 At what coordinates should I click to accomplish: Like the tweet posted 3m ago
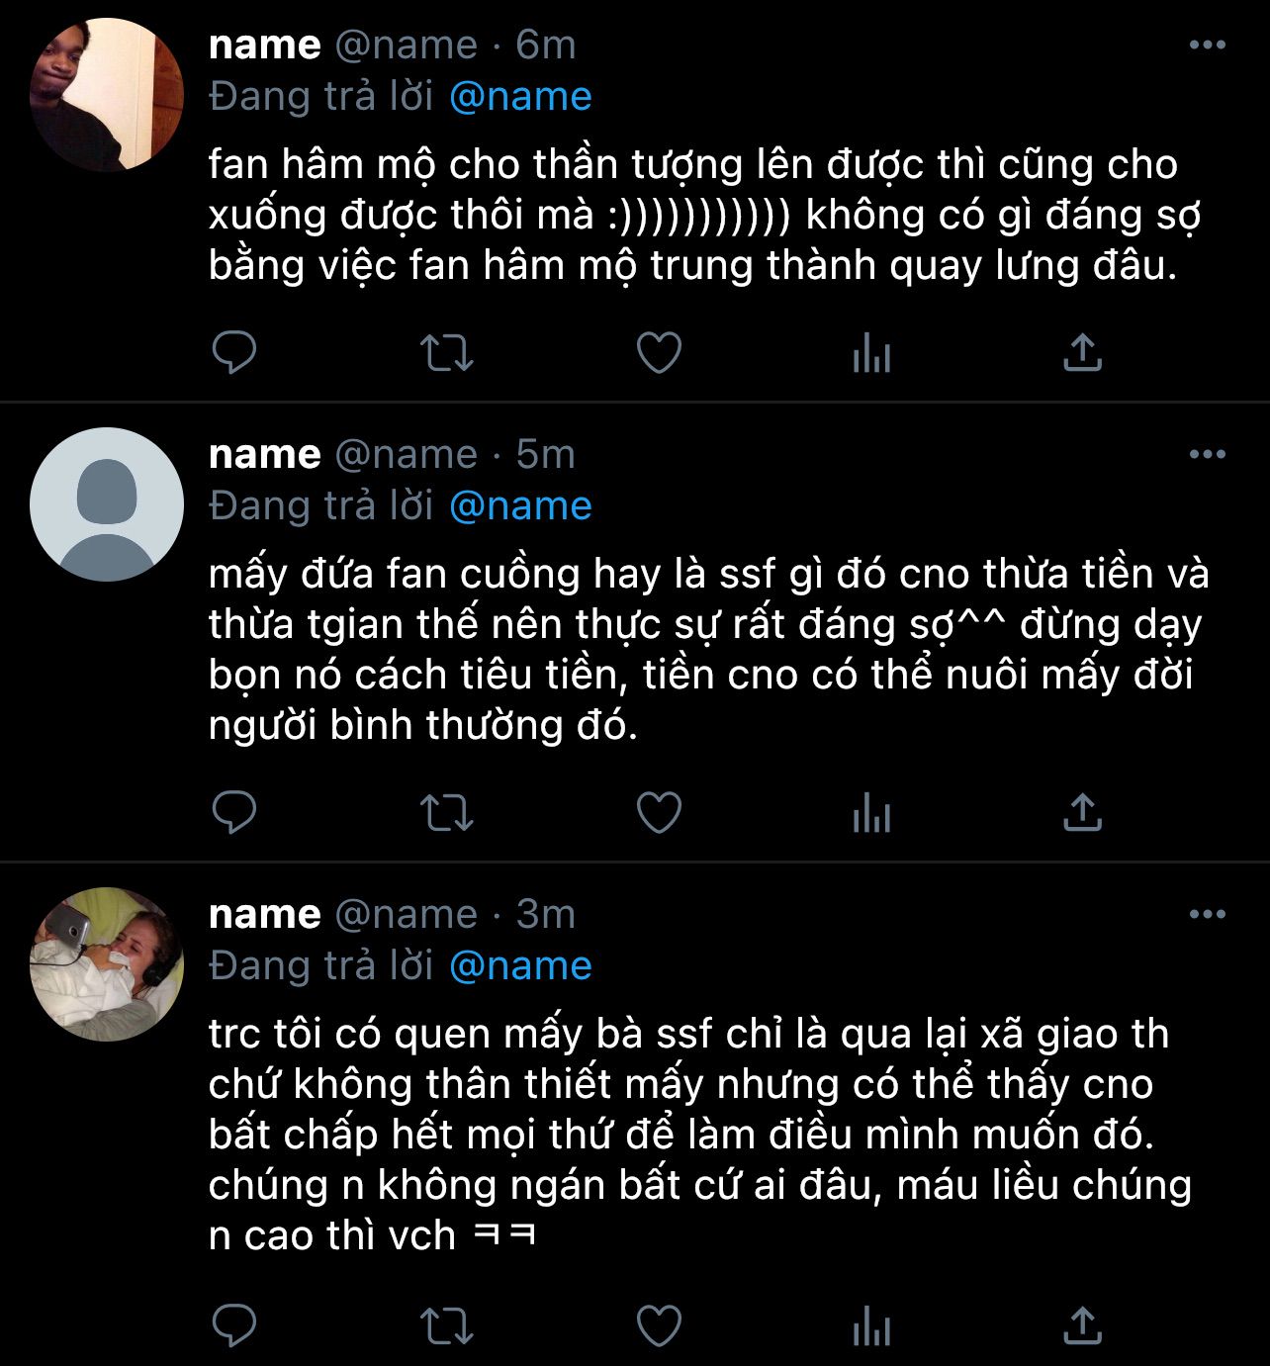coord(659,1325)
